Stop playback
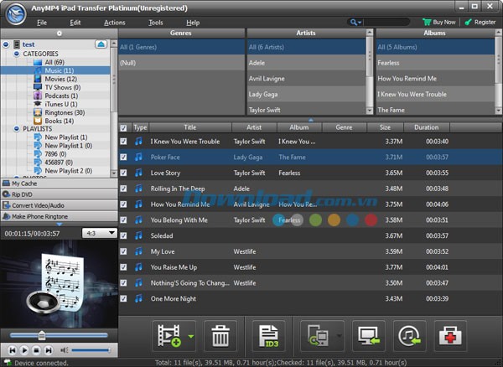 pyautogui.click(x=36, y=350)
